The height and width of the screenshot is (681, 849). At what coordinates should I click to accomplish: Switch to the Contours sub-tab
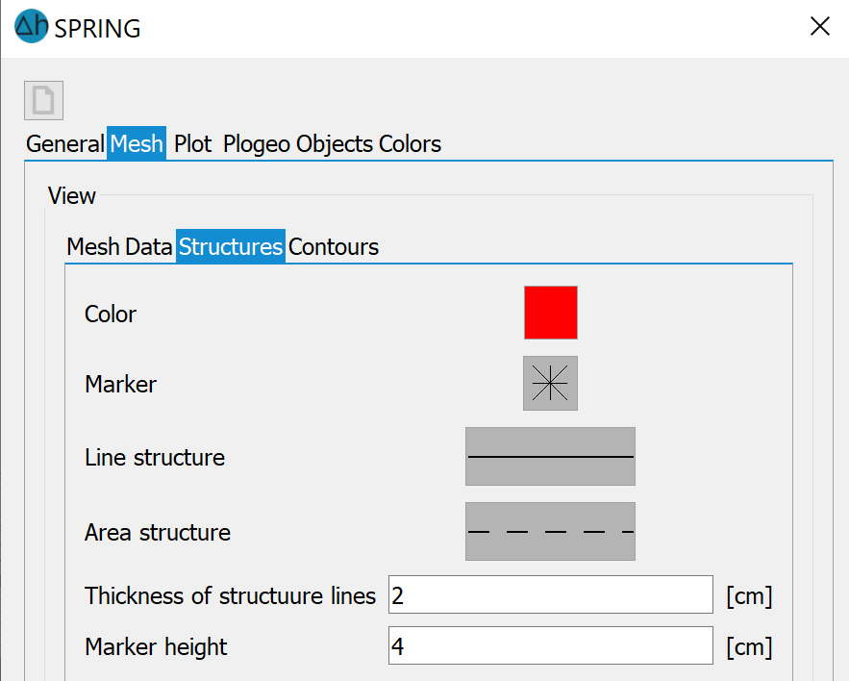(x=334, y=247)
